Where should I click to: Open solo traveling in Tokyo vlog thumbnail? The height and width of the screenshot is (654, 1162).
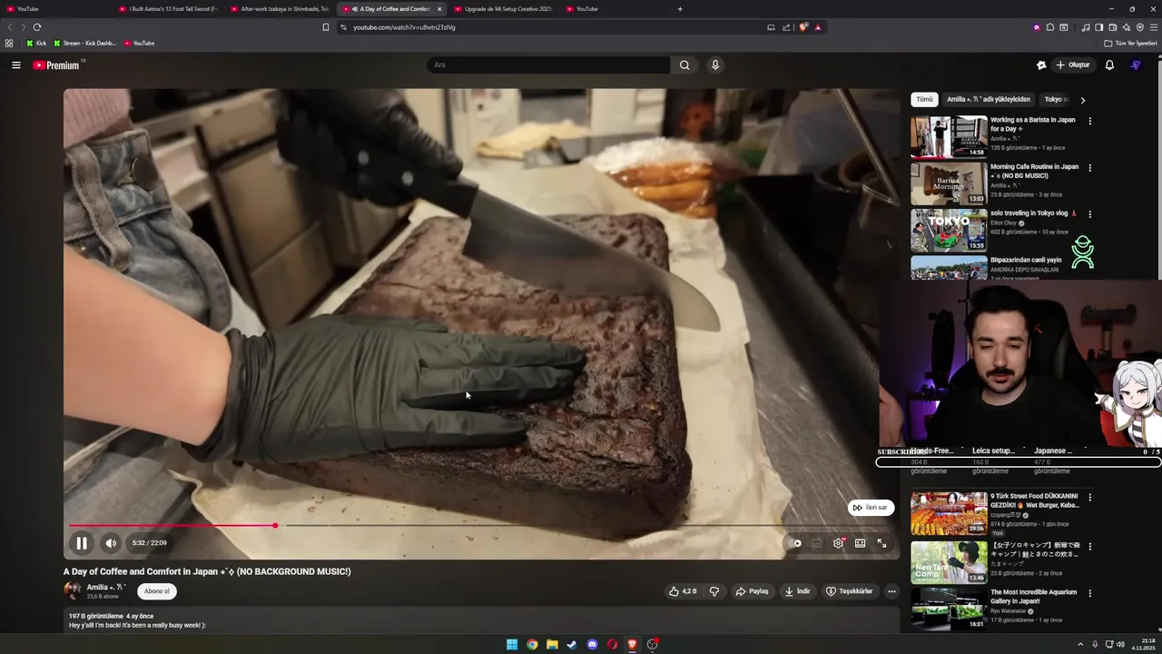coord(949,231)
